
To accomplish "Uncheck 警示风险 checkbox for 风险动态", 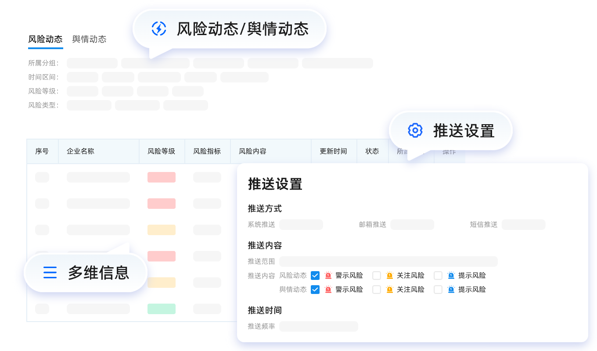I will 315,276.
